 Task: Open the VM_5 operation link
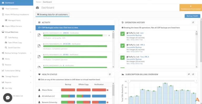click(x=142, y=45)
